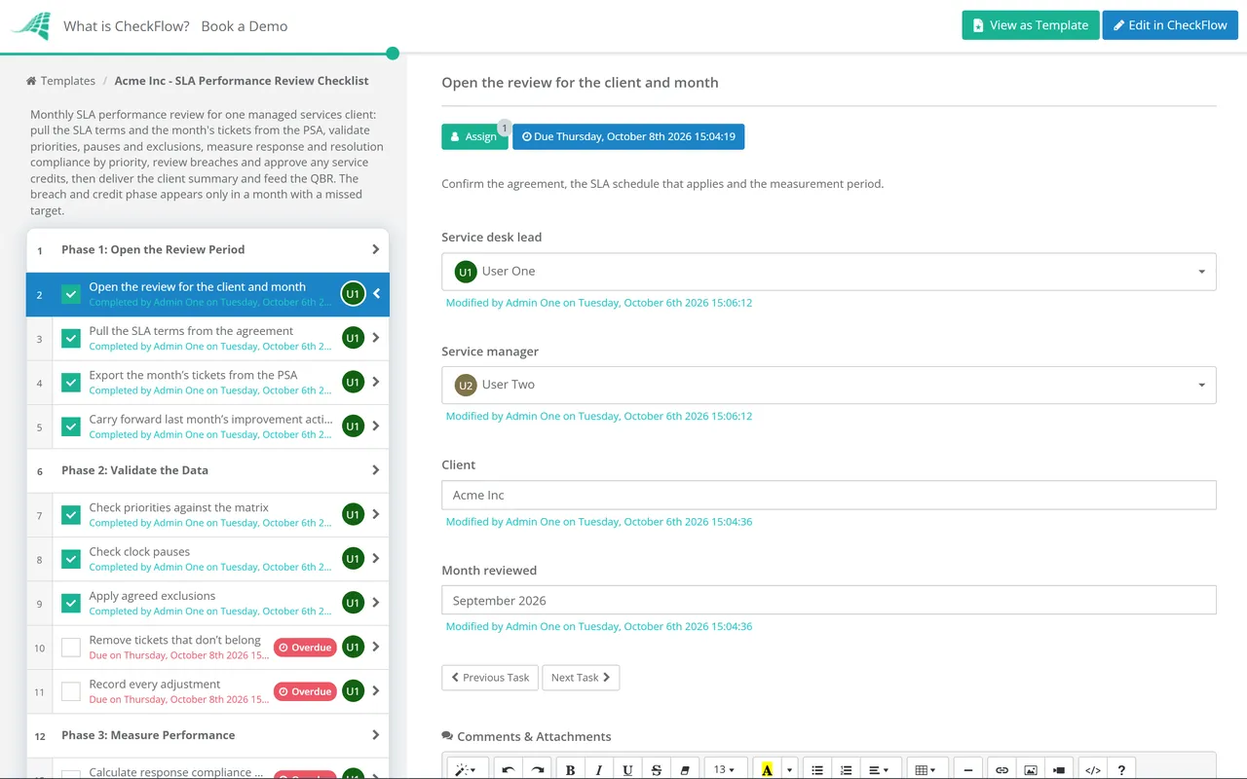This screenshot has width=1247, height=779.
Task: Open 'Book a Demo' nav item
Action: tap(245, 26)
